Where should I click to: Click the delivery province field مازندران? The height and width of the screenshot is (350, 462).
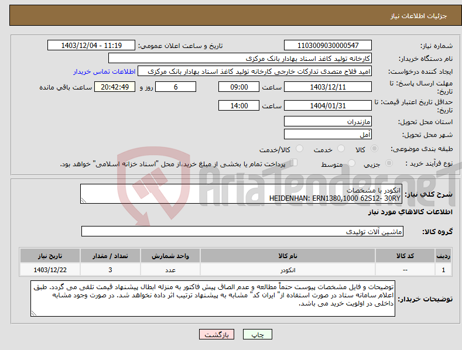pos(328,121)
